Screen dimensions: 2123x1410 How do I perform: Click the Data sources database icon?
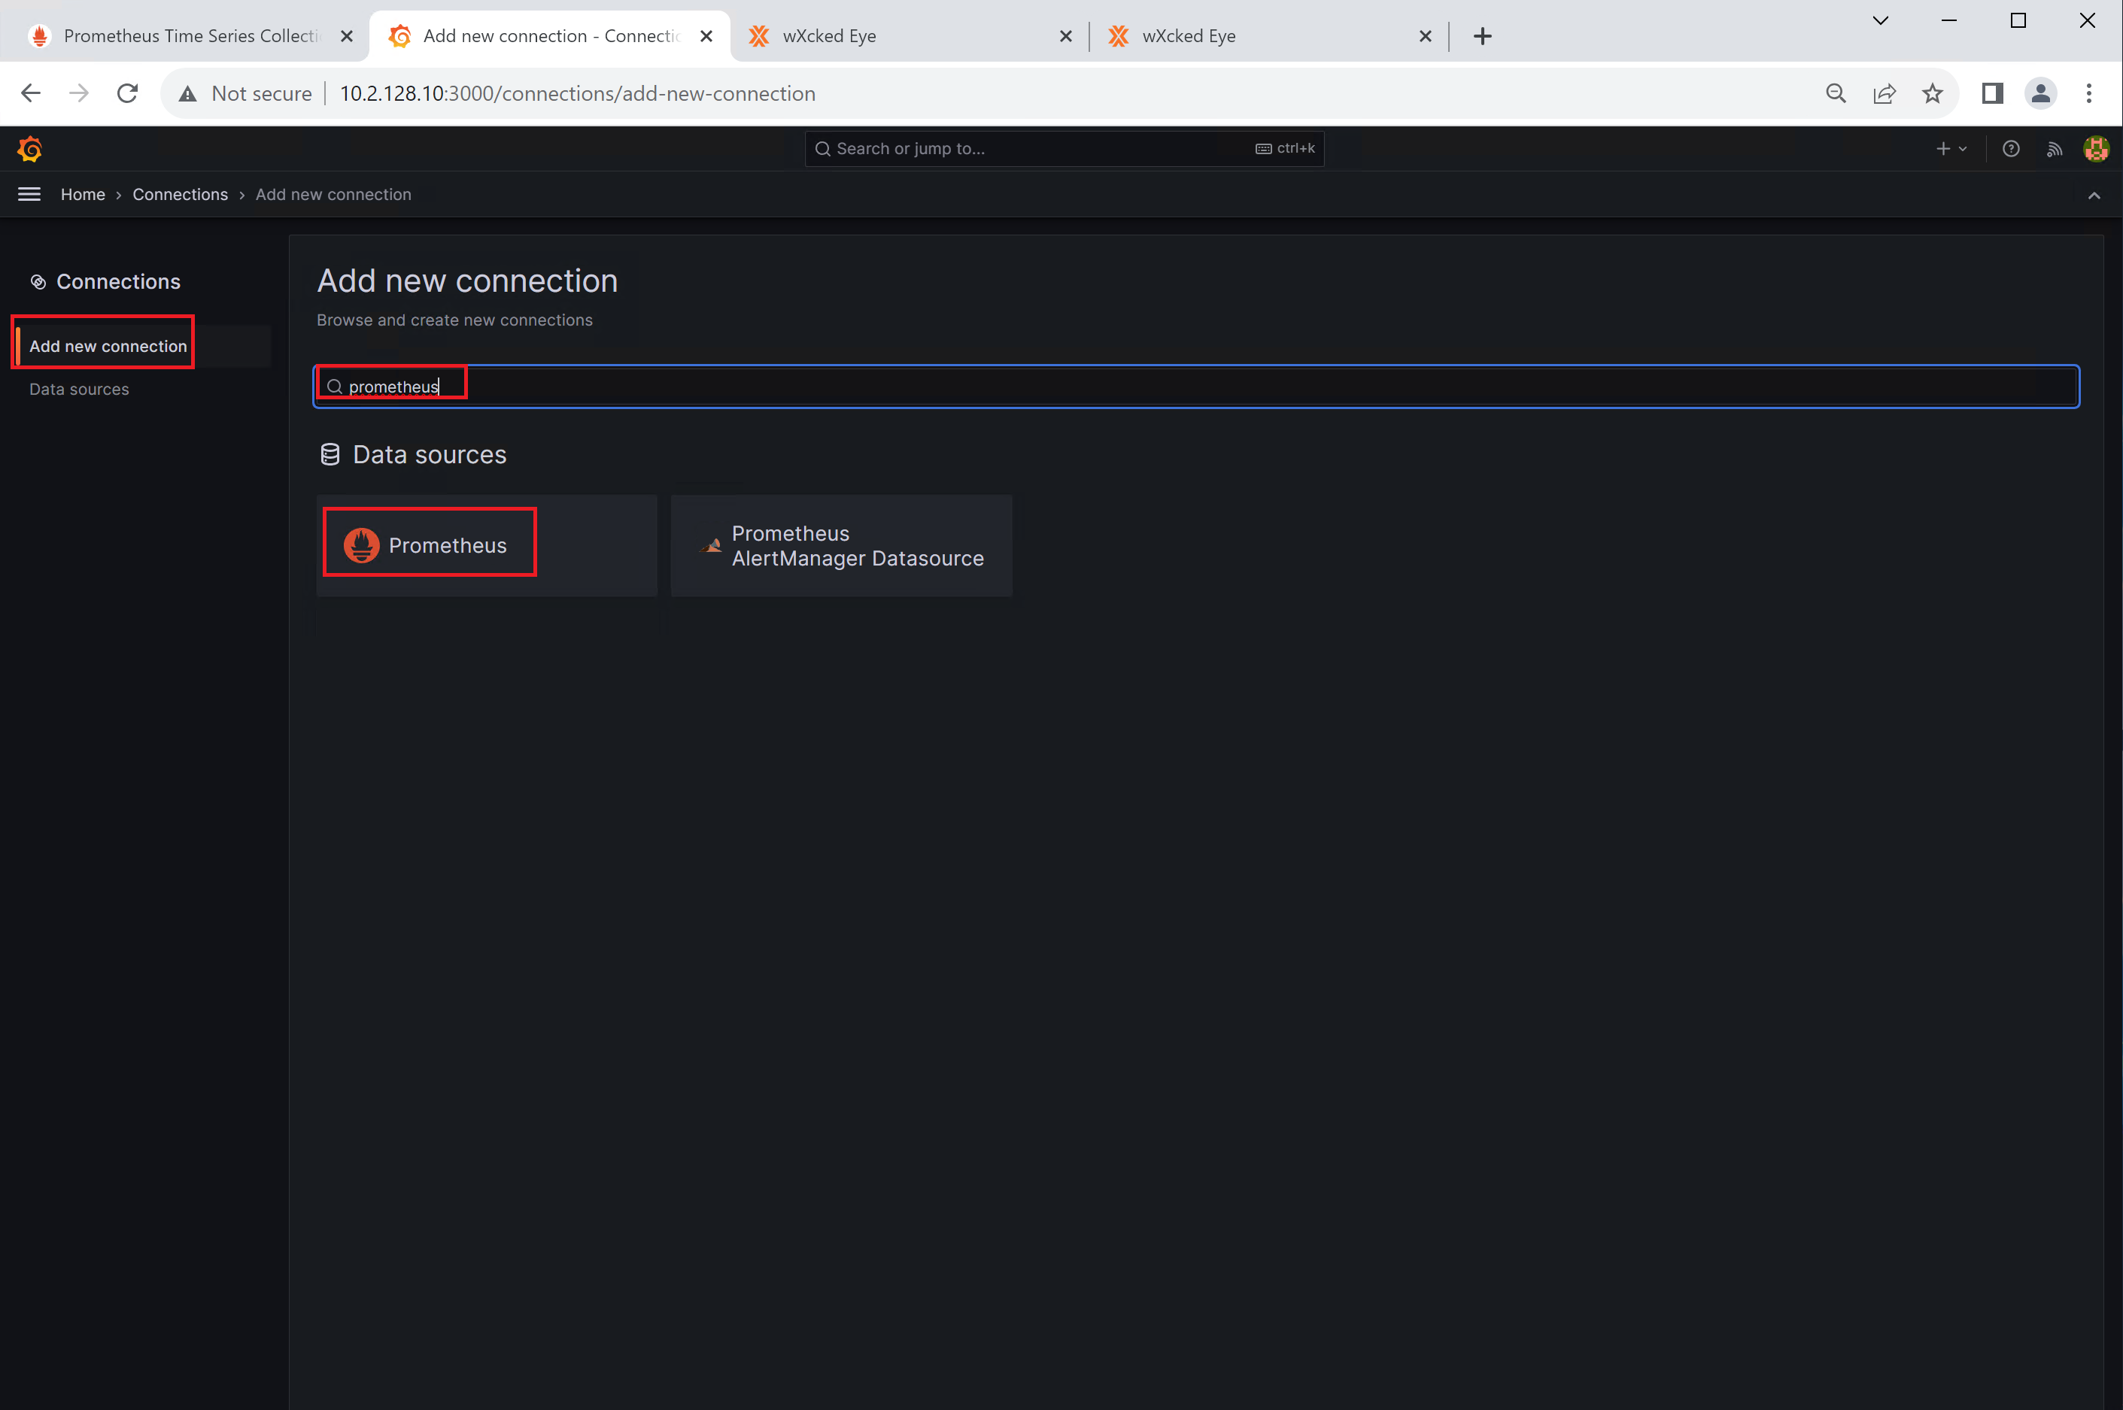[x=330, y=454]
